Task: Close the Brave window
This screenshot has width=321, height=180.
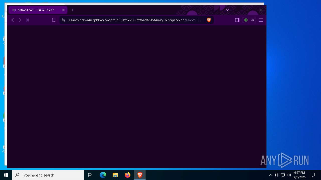Action: pos(261,10)
